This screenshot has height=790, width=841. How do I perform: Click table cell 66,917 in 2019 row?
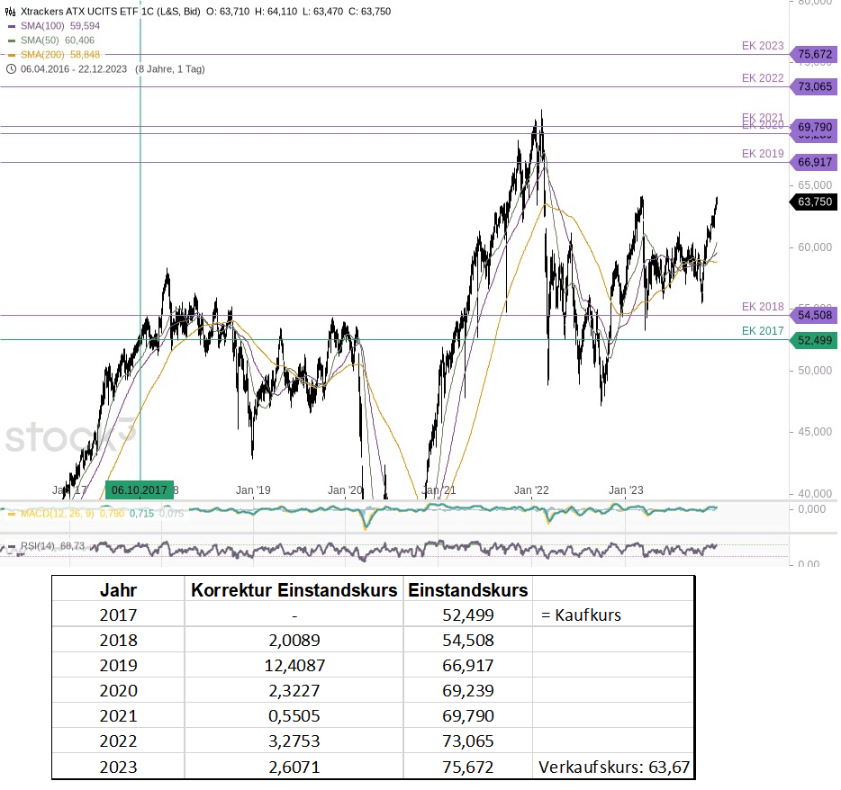(468, 665)
